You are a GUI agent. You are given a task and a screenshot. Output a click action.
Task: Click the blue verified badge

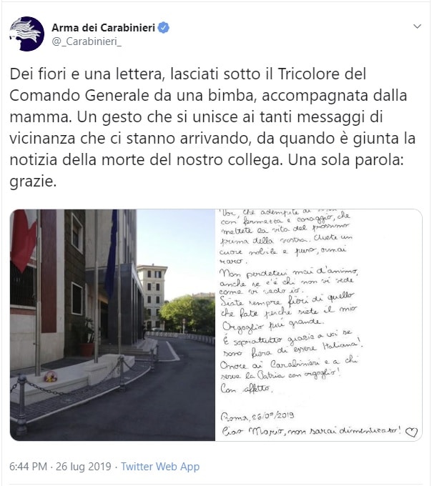(x=164, y=28)
